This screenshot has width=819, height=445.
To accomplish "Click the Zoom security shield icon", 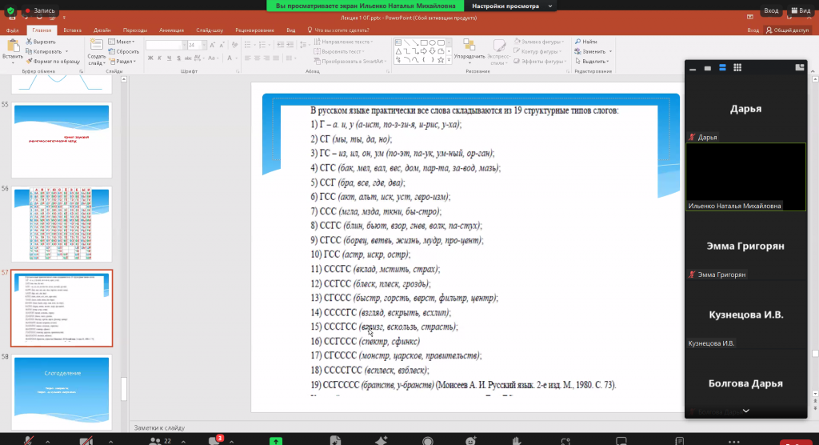I will tap(10, 10).
